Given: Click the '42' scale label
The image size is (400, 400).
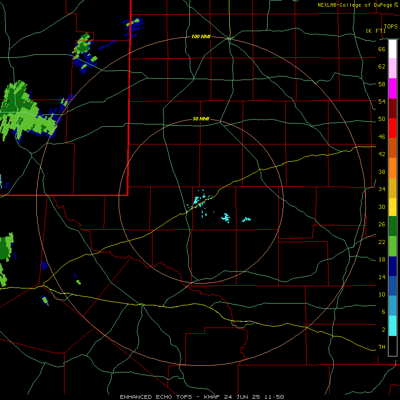Looking at the screenshot, I should [382, 154].
